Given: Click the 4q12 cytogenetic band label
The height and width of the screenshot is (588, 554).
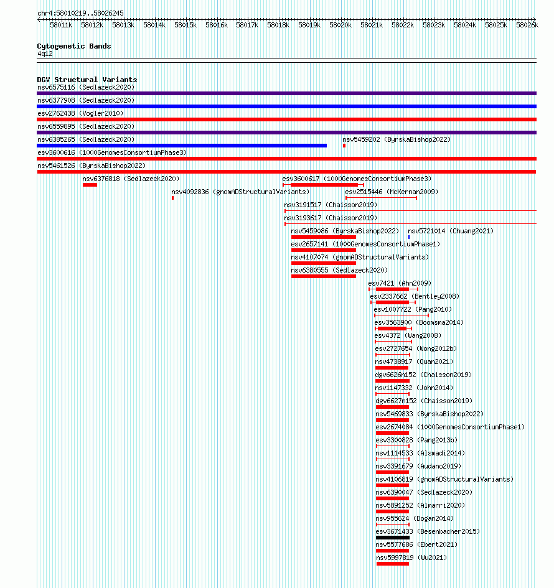Looking at the screenshot, I should [45, 54].
